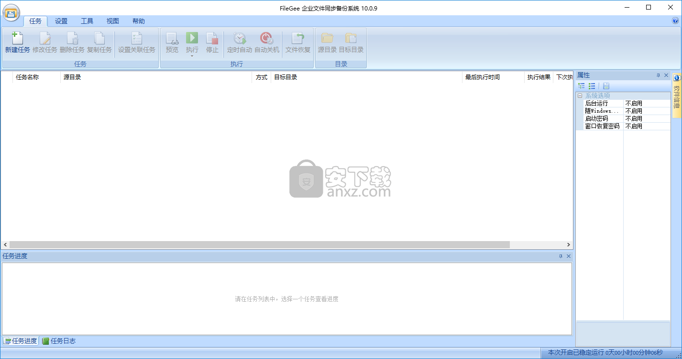
Task: Click the Execute (执行) play icon
Action: point(192,38)
